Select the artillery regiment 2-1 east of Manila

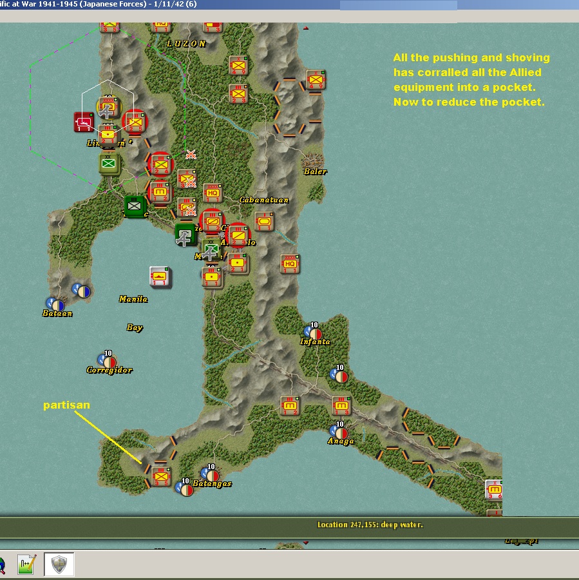(x=238, y=263)
